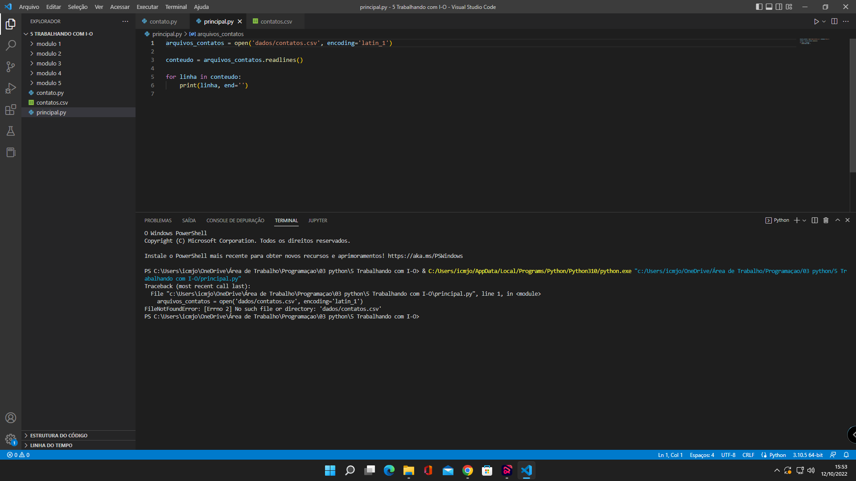Switch to the JUPYTER panel tab
856x481 pixels.
[x=317, y=220]
